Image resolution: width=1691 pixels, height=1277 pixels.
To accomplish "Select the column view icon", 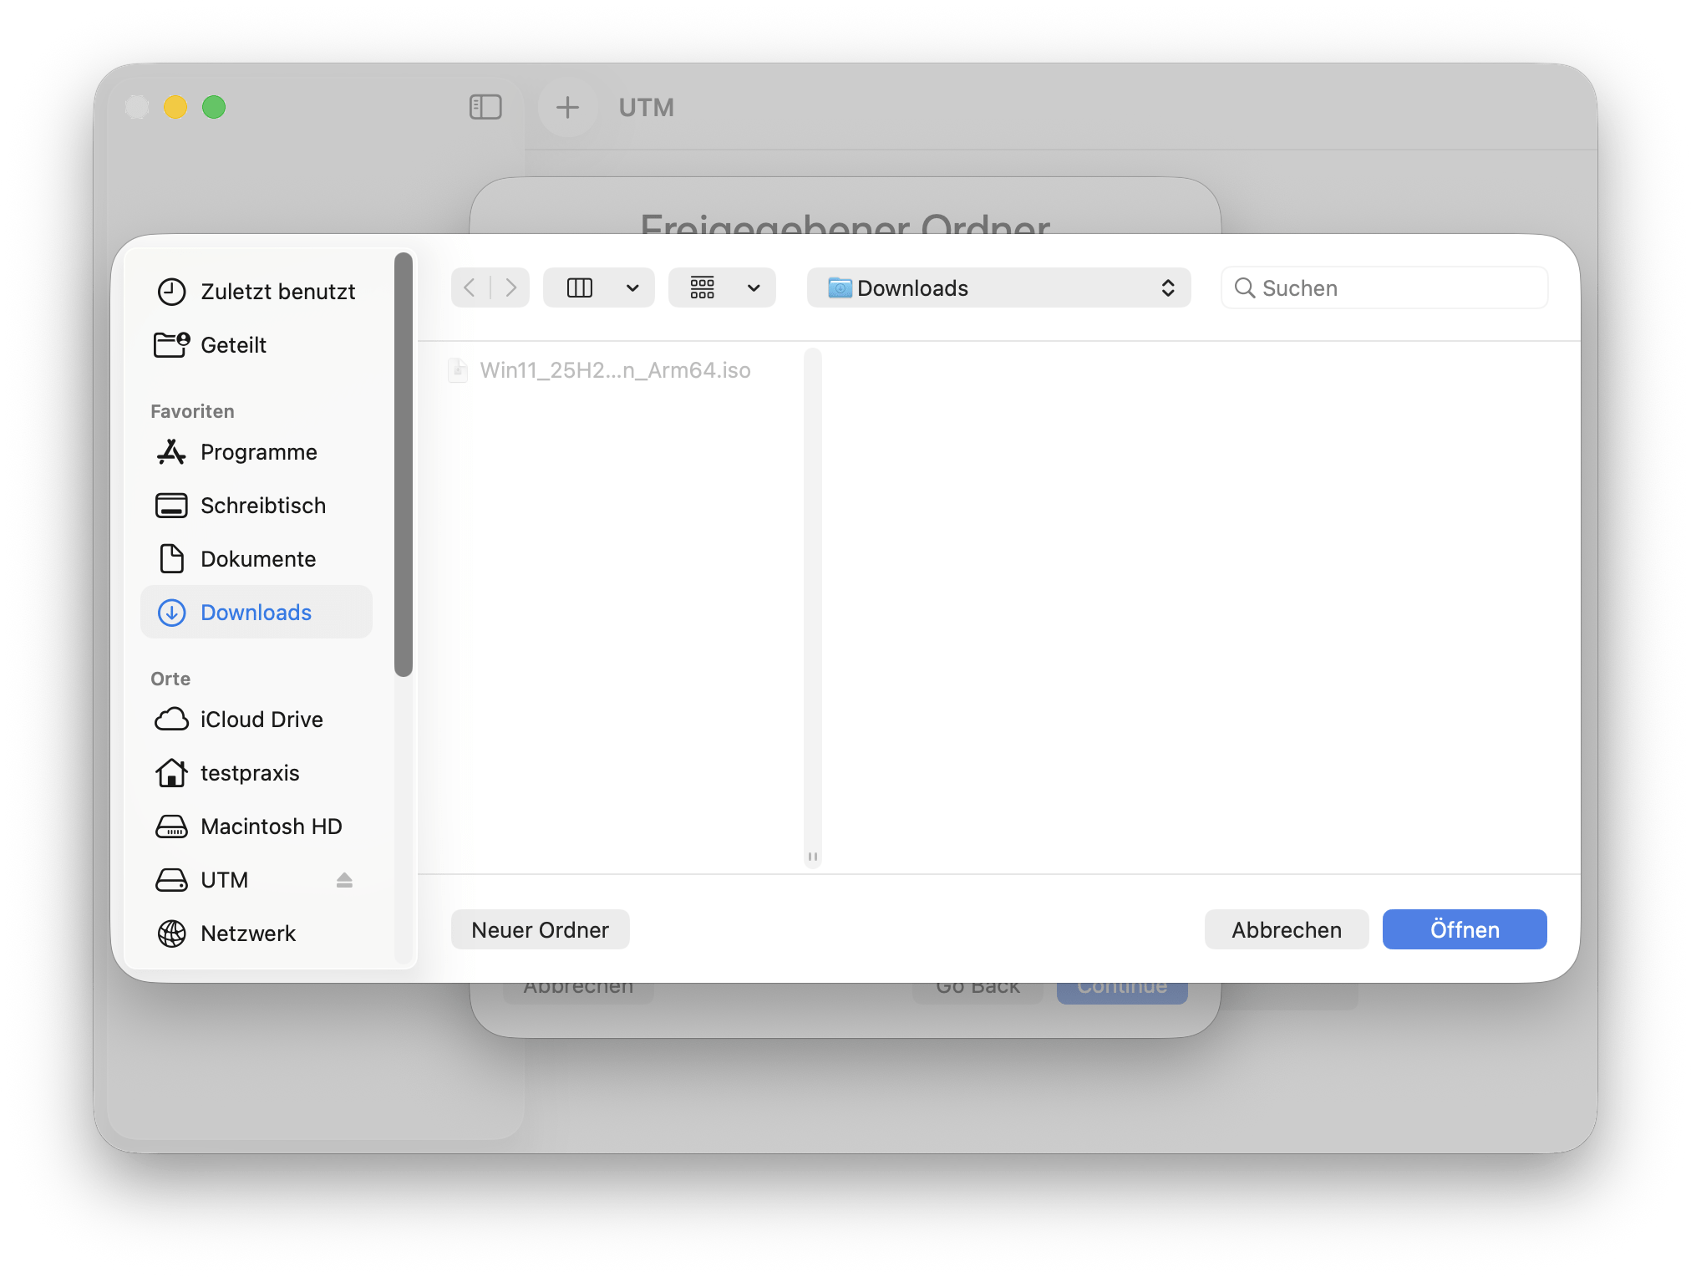I will [x=579, y=288].
